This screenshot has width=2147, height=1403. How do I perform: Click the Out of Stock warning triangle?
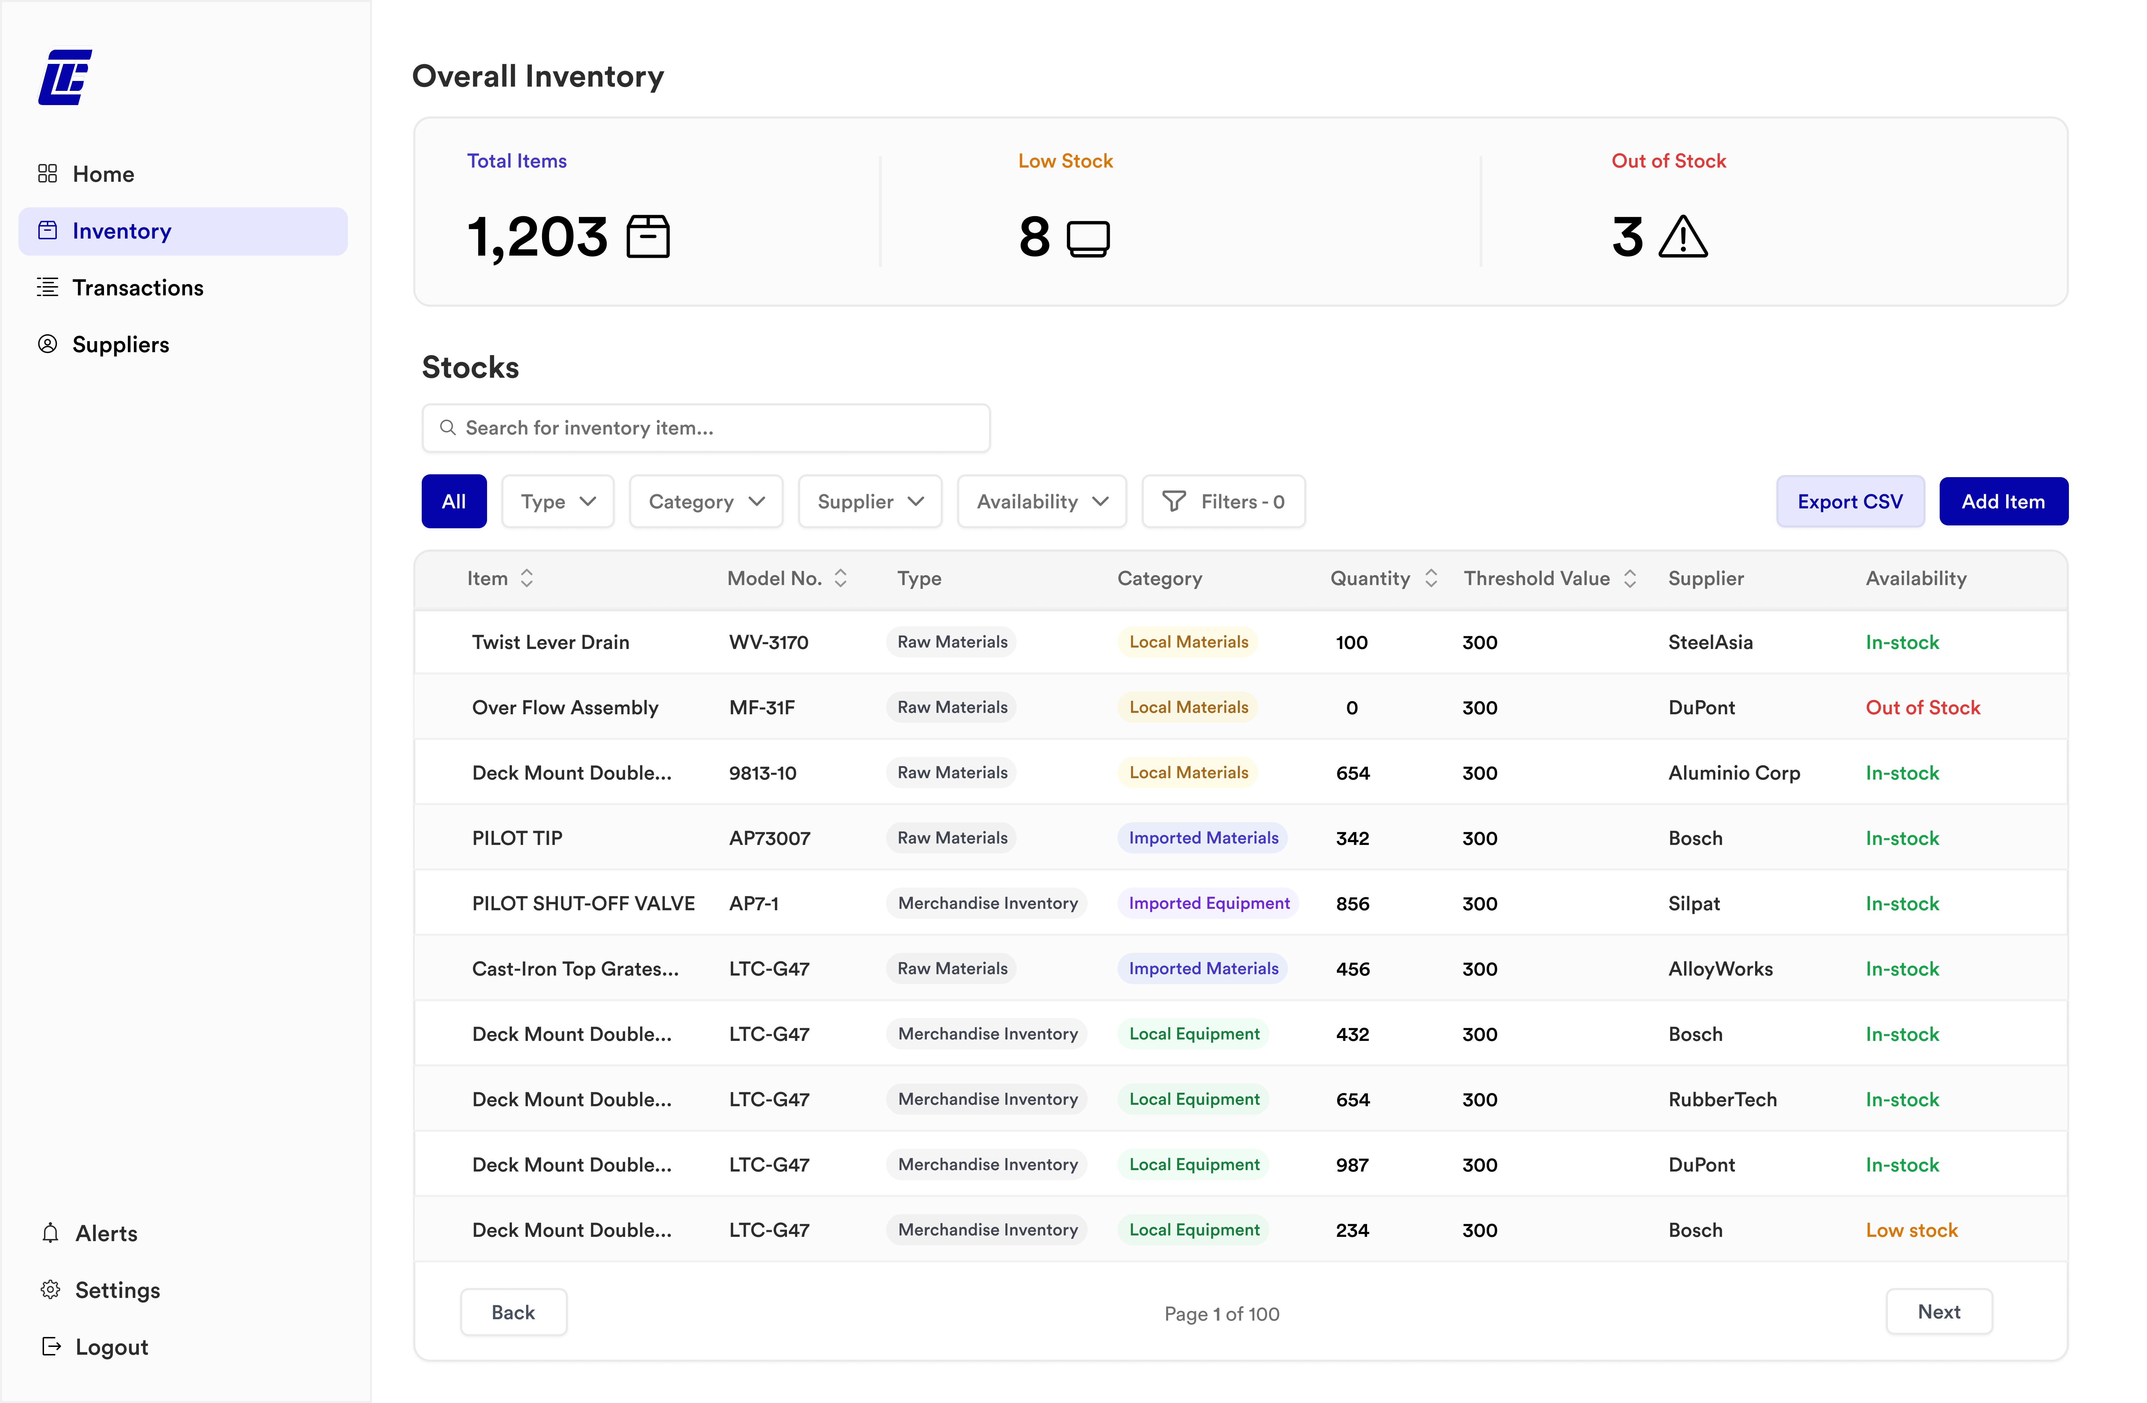click(x=1683, y=236)
